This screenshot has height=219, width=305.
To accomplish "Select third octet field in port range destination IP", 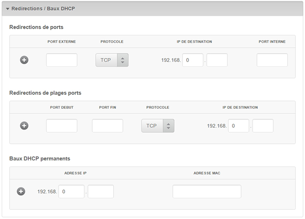I will click(x=238, y=126).
